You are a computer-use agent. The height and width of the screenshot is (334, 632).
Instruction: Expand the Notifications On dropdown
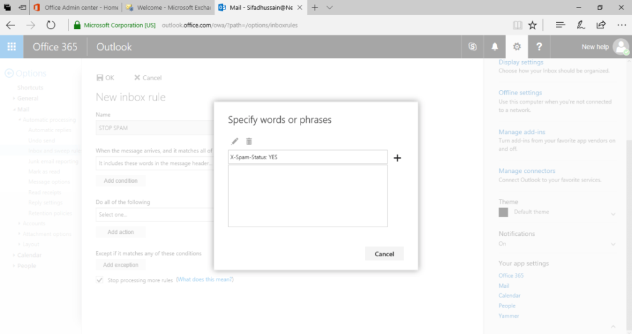coord(613,244)
